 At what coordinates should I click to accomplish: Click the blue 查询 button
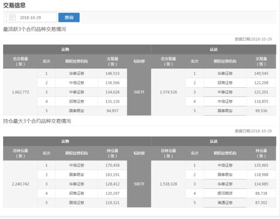click(x=69, y=17)
